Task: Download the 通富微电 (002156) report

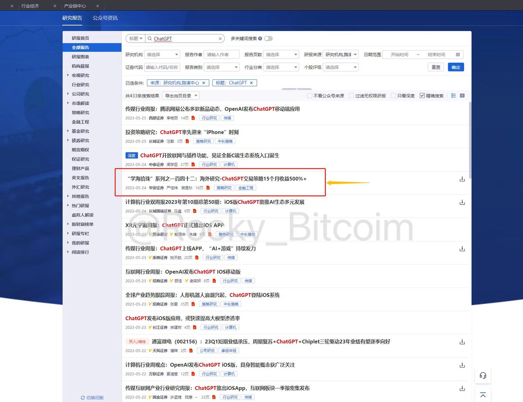Action: pos(462,342)
